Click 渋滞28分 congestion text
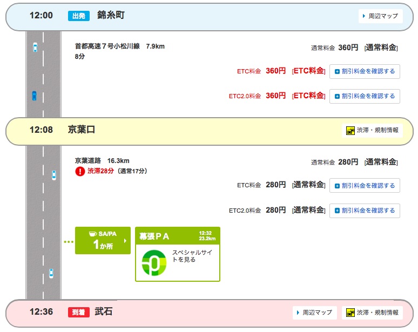418x332 pixels. [100, 171]
